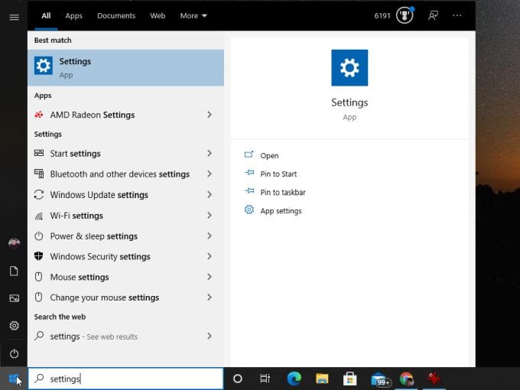Open the feedback icon in the search header
Viewport: 520px width, 390px height.
pos(433,15)
